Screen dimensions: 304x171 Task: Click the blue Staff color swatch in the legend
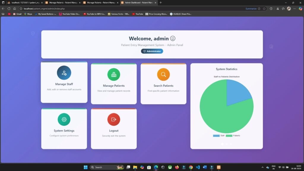(216, 136)
